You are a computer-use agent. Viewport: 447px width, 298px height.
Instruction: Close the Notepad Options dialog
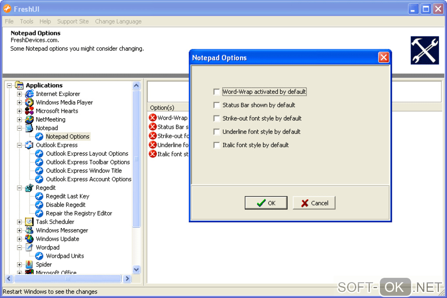click(x=384, y=57)
